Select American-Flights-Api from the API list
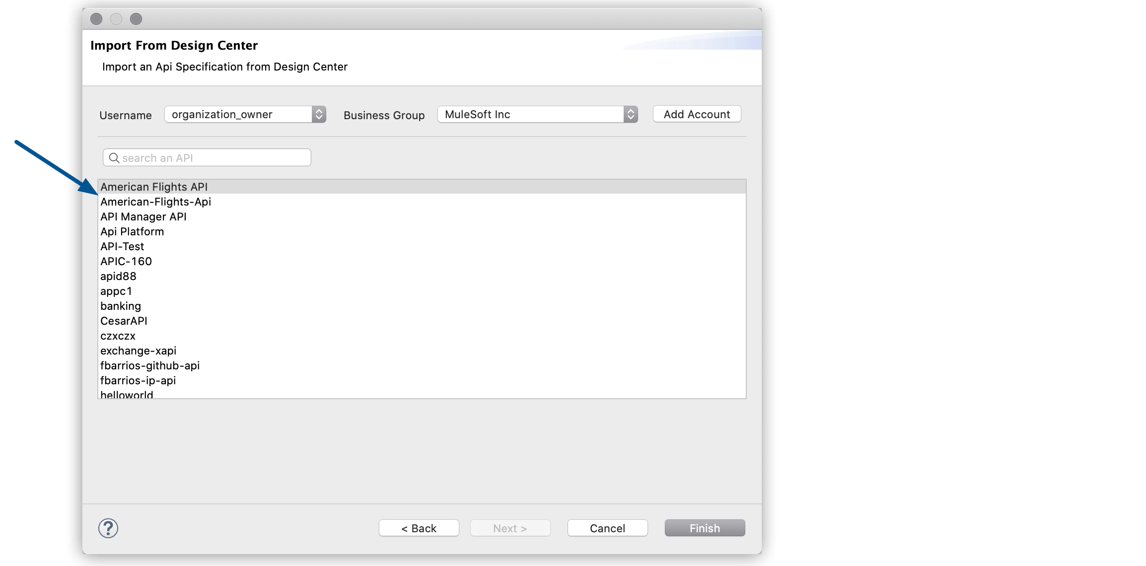 pyautogui.click(x=156, y=202)
